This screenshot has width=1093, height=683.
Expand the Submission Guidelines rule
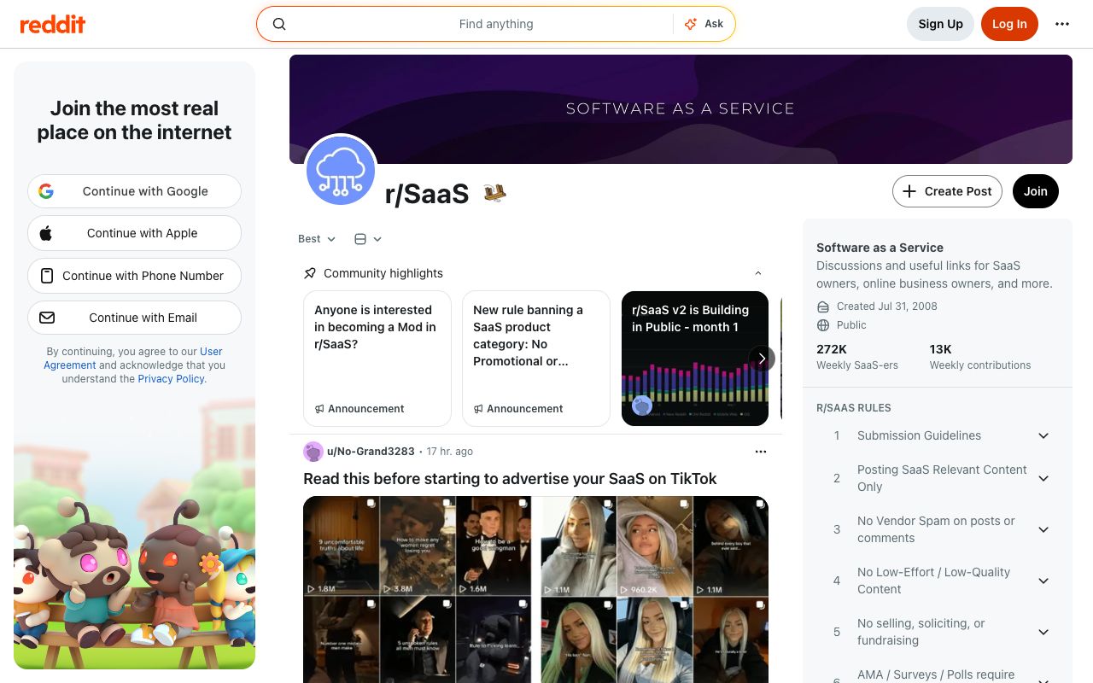click(1043, 435)
